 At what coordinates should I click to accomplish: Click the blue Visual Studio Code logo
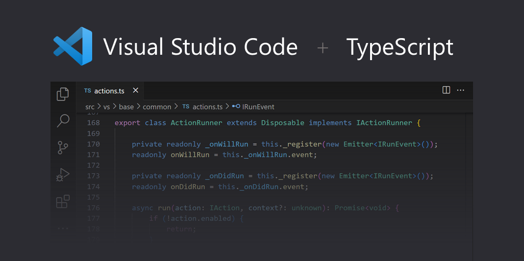pyautogui.click(x=73, y=46)
